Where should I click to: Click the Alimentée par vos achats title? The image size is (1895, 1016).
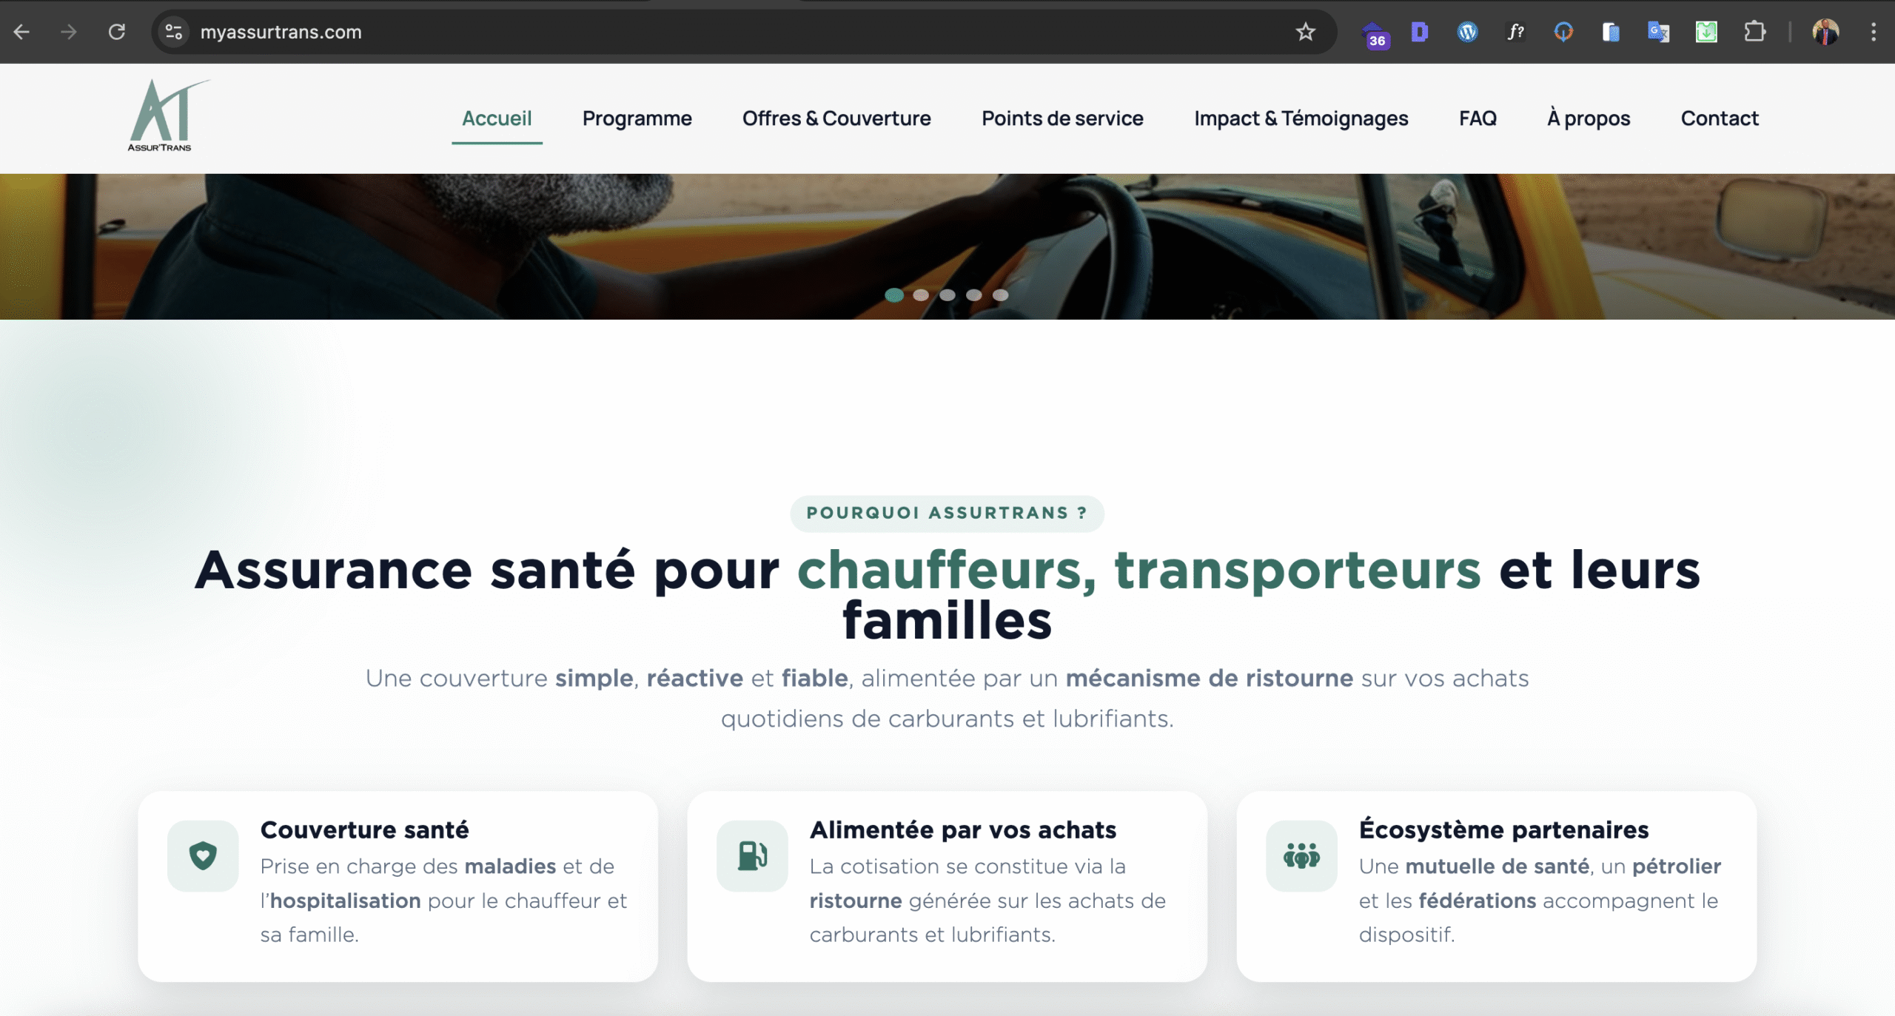pos(962,830)
